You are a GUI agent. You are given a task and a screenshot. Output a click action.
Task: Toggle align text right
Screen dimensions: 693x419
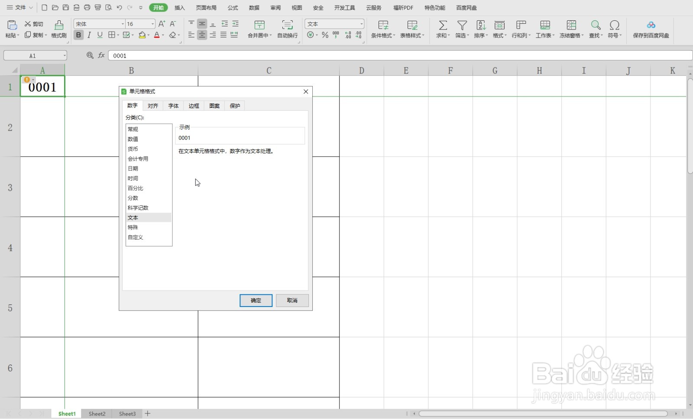[x=213, y=35]
